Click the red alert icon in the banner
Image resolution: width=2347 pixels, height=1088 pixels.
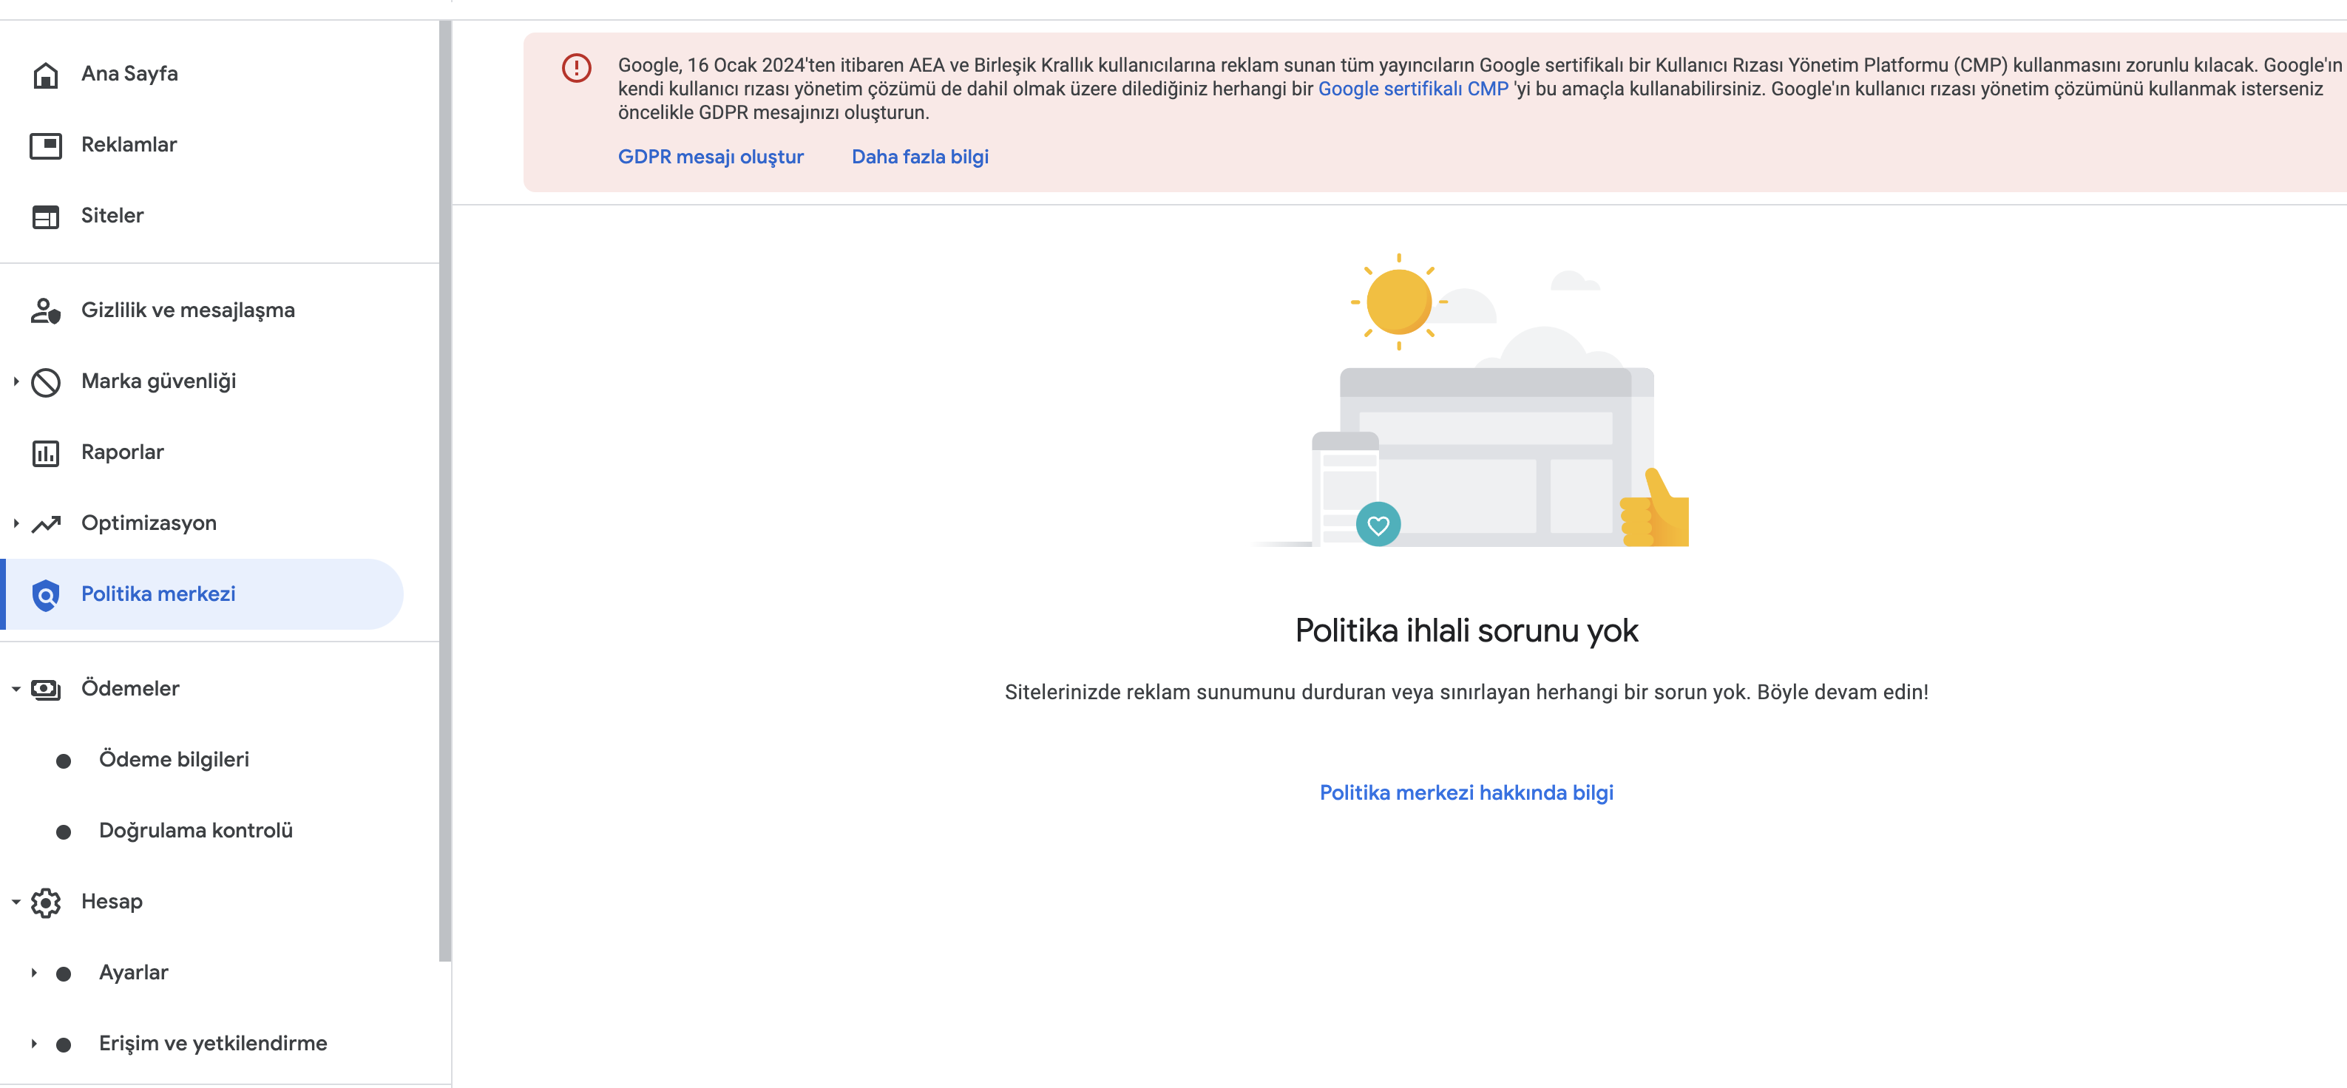point(577,67)
